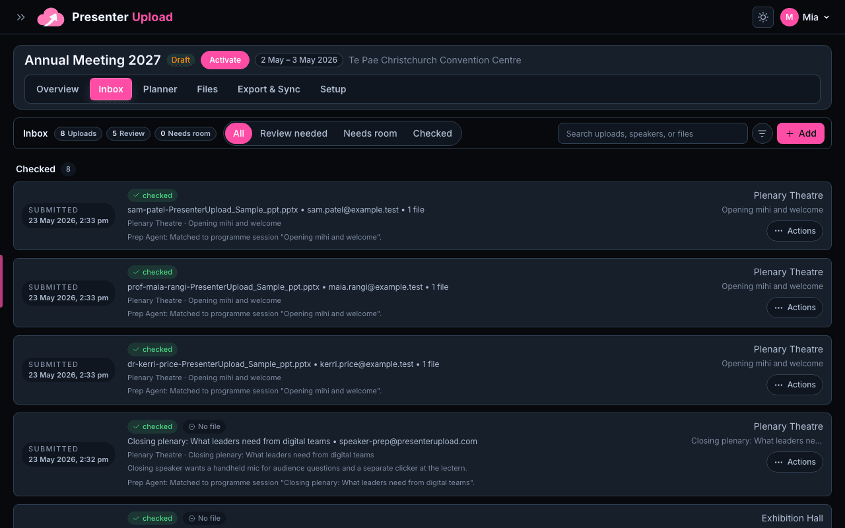The width and height of the screenshot is (845, 528).
Task: Click the 0 Needs room count chip
Action: coord(186,133)
